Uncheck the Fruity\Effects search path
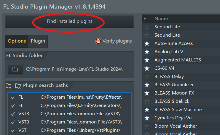Viewport: 220px width, 135px height. click(x=13, y=97)
